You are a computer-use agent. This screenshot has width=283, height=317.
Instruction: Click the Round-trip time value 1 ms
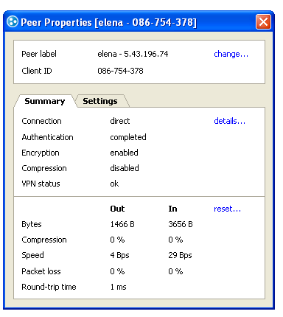(118, 287)
